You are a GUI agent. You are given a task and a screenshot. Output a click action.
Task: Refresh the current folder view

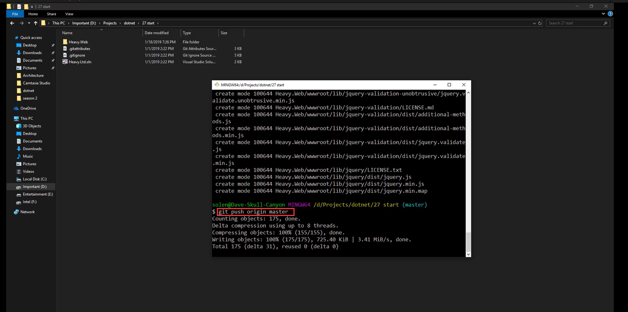tap(540, 23)
